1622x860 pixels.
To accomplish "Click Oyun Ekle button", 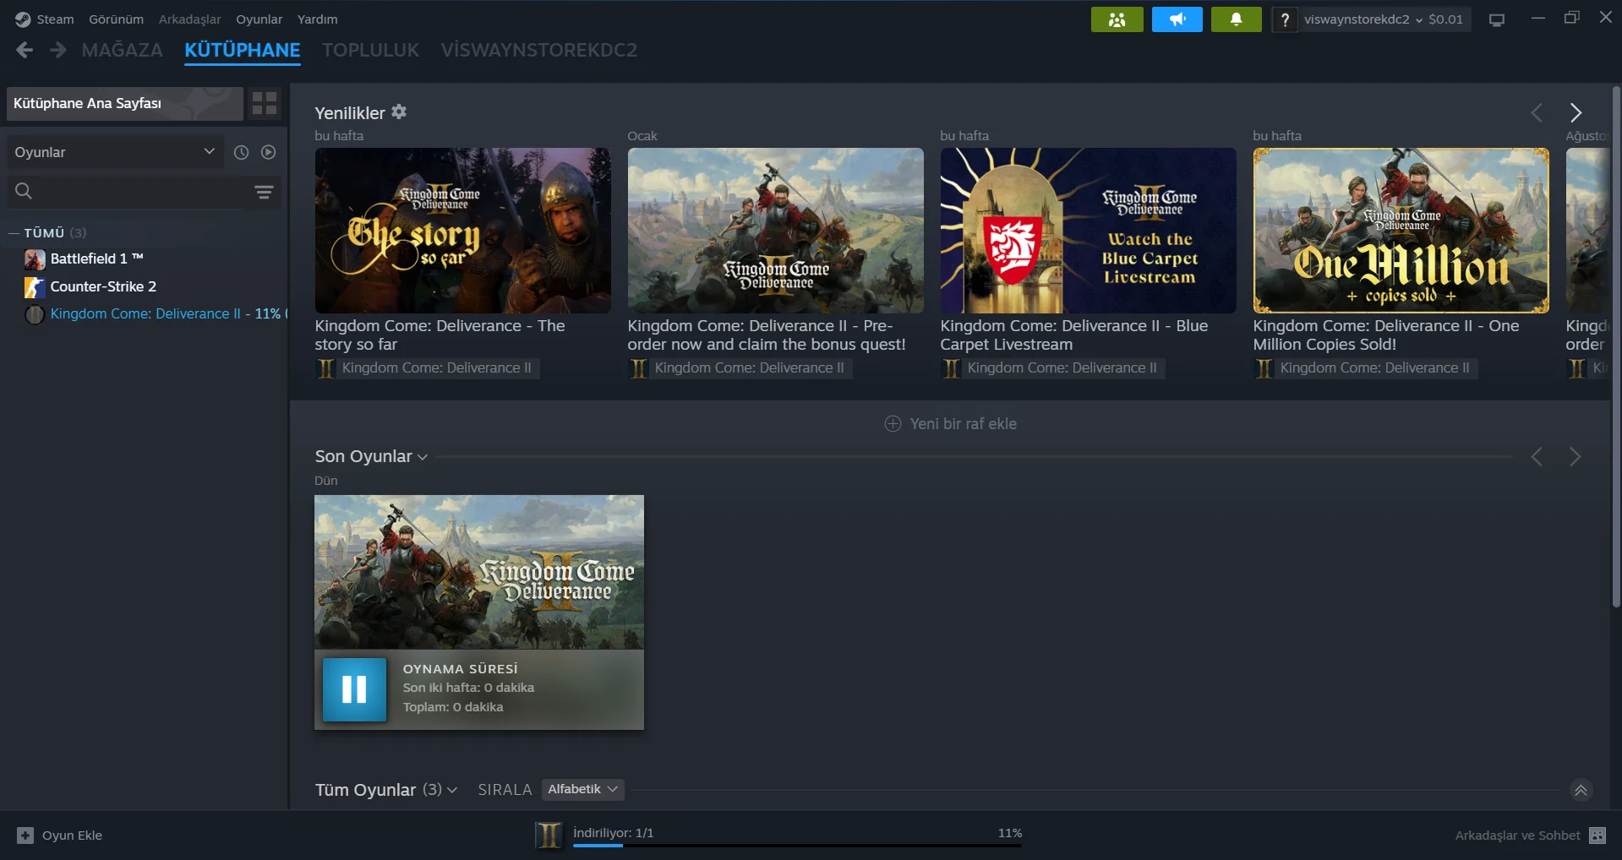I will [60, 836].
